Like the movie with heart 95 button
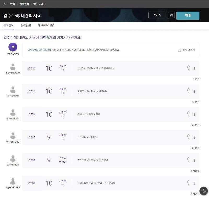The image size is (209, 198). click(x=157, y=15)
